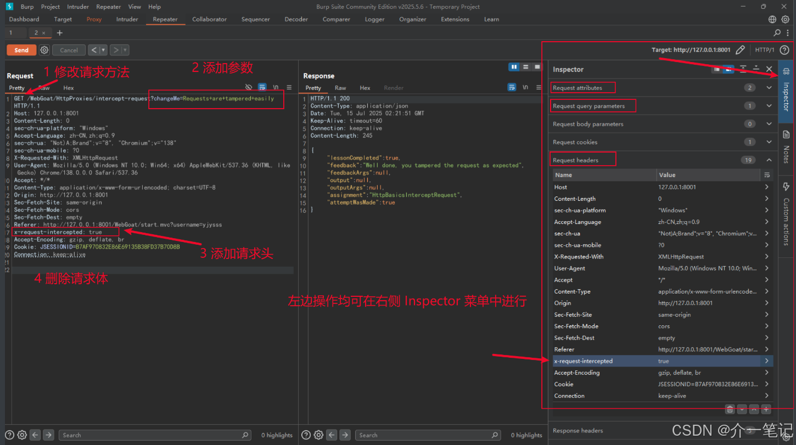Move selected header down with arrow icon

click(x=742, y=409)
